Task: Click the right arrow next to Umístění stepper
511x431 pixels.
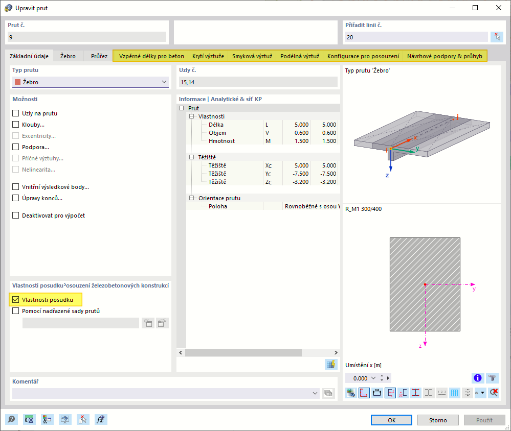Action: click(388, 378)
